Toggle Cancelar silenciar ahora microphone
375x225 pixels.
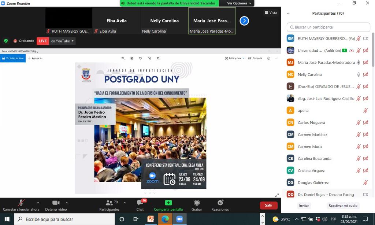coord(21,203)
